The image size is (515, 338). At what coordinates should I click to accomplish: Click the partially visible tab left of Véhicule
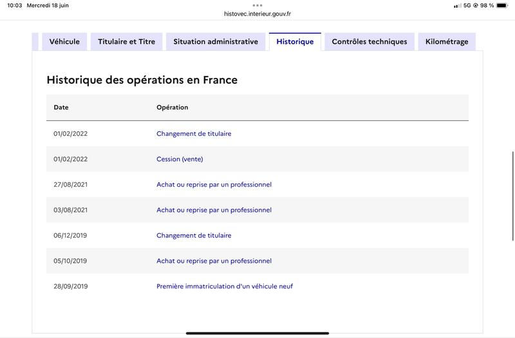click(x=35, y=42)
